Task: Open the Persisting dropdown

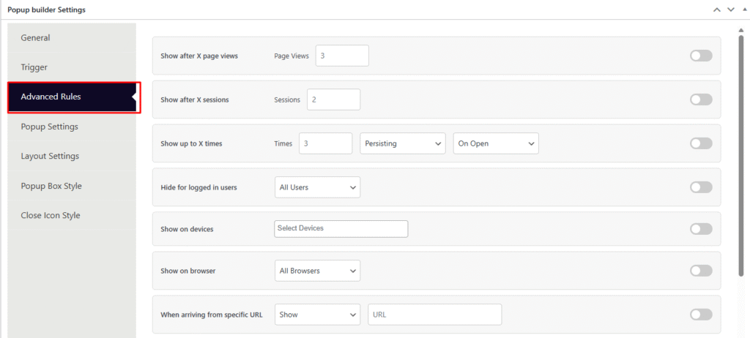Action: [403, 143]
